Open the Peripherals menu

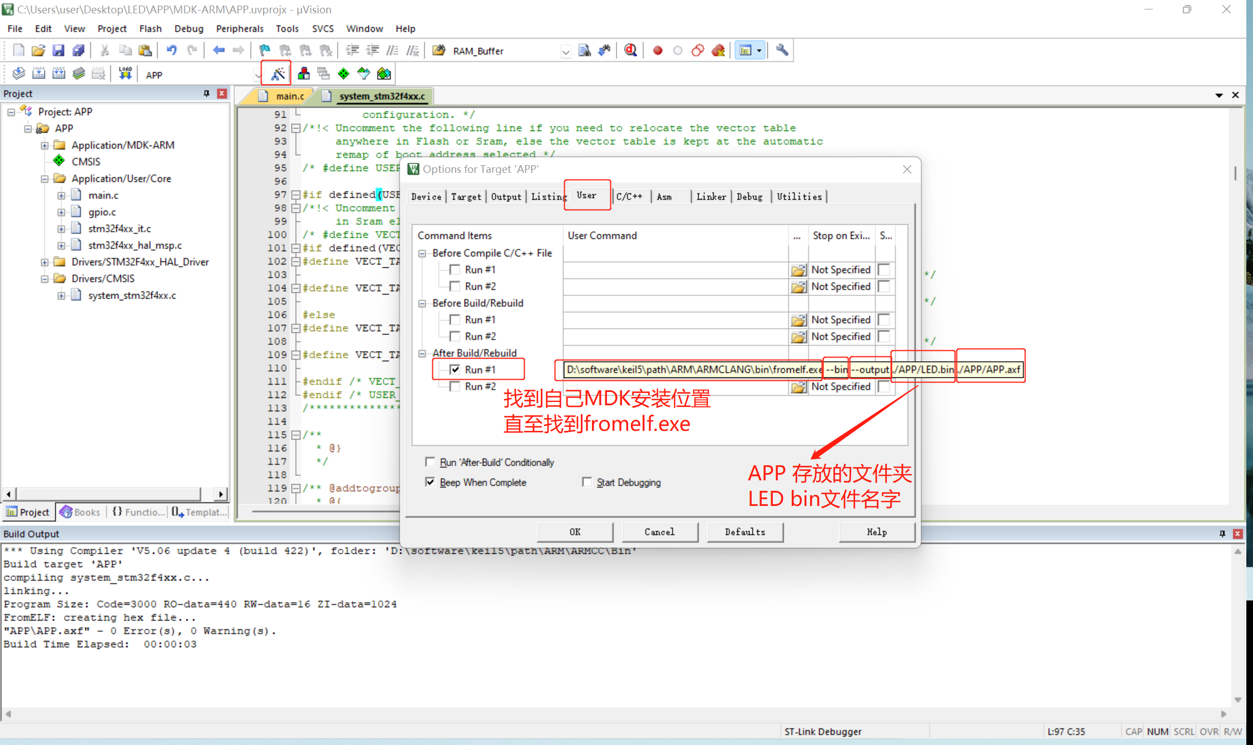[x=239, y=28]
